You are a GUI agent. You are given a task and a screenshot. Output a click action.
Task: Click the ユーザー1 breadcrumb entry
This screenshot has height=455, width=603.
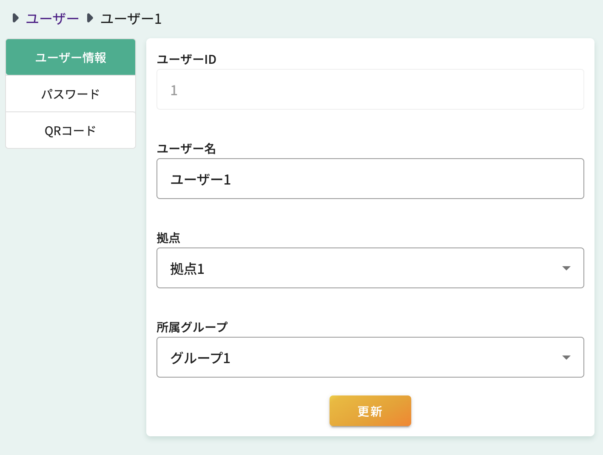(x=131, y=19)
